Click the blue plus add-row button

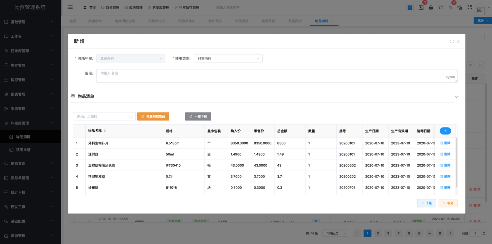[445, 131]
